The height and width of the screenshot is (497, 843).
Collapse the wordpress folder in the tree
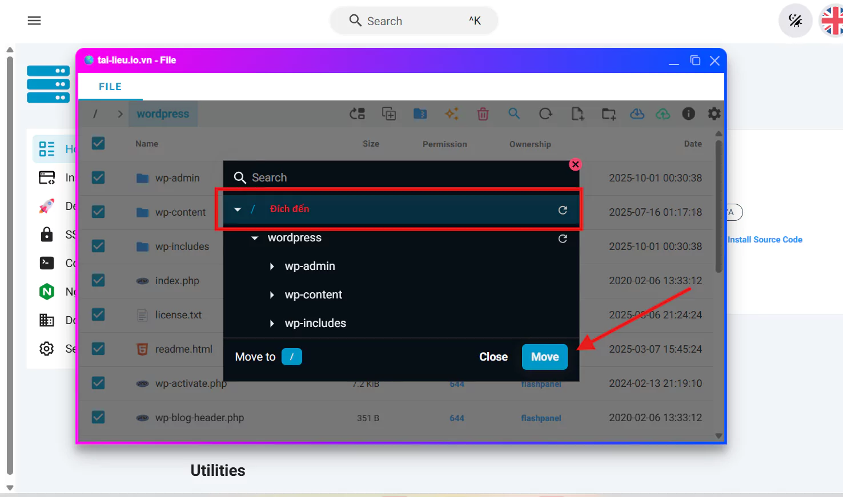pos(255,238)
